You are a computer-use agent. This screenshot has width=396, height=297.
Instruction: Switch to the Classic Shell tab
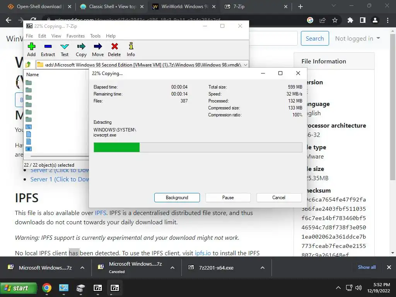point(113,7)
